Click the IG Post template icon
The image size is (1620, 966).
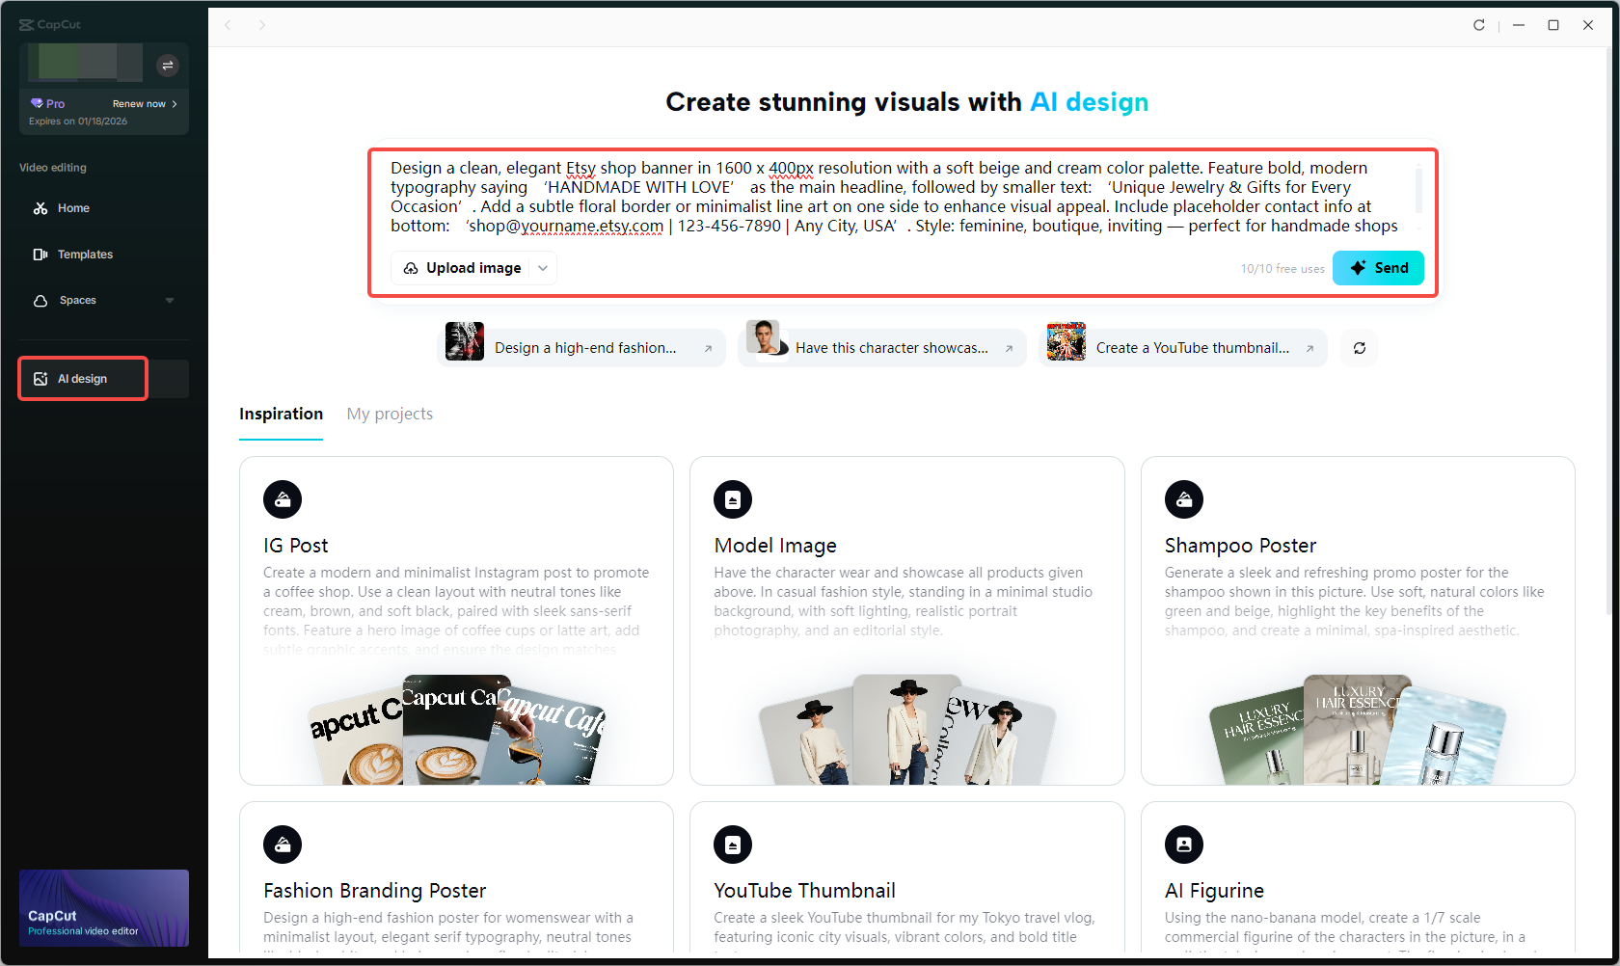click(x=283, y=499)
